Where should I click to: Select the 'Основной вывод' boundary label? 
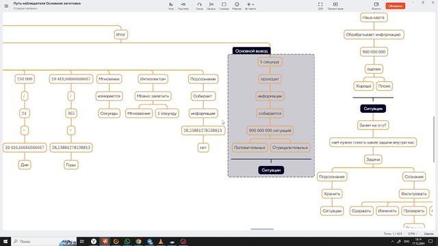[x=251, y=51]
